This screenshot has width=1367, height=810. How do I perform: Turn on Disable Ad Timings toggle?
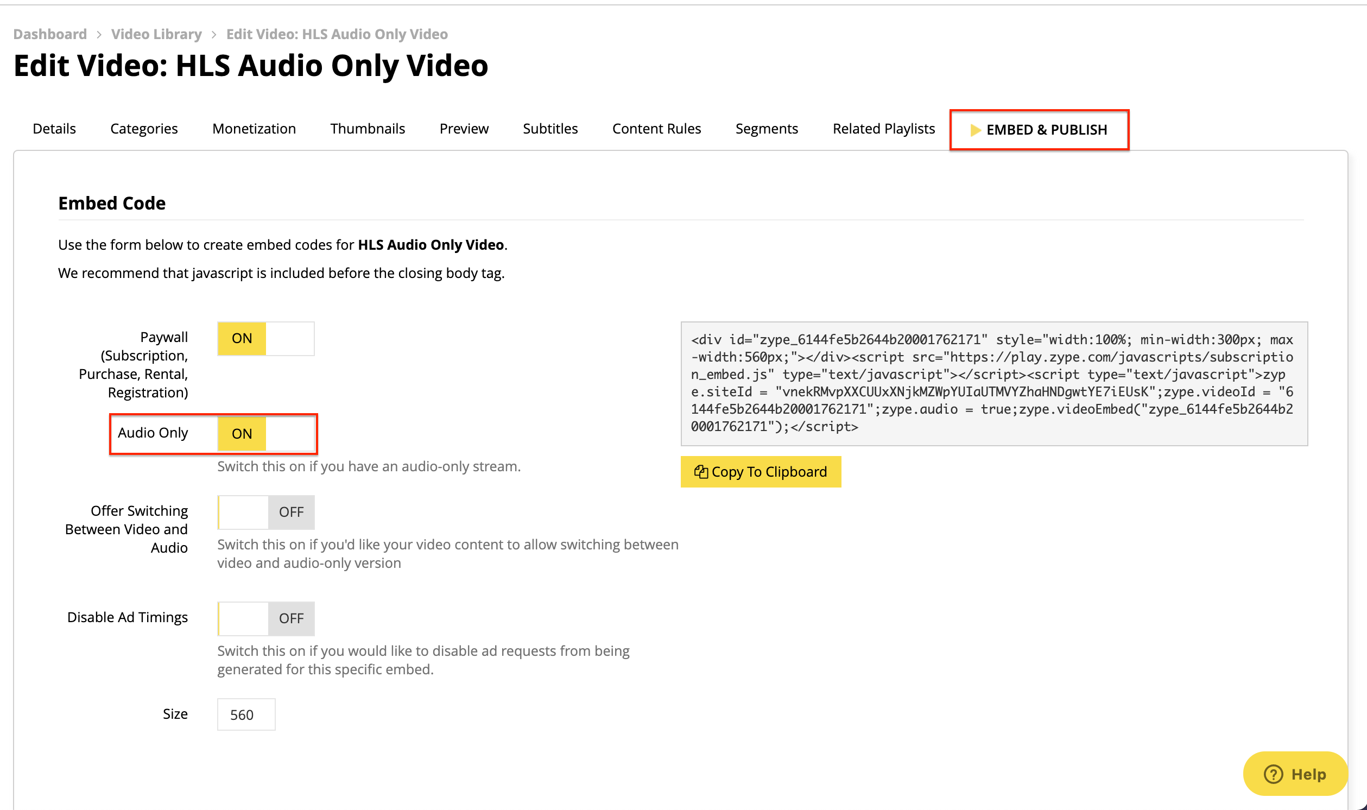[266, 619]
